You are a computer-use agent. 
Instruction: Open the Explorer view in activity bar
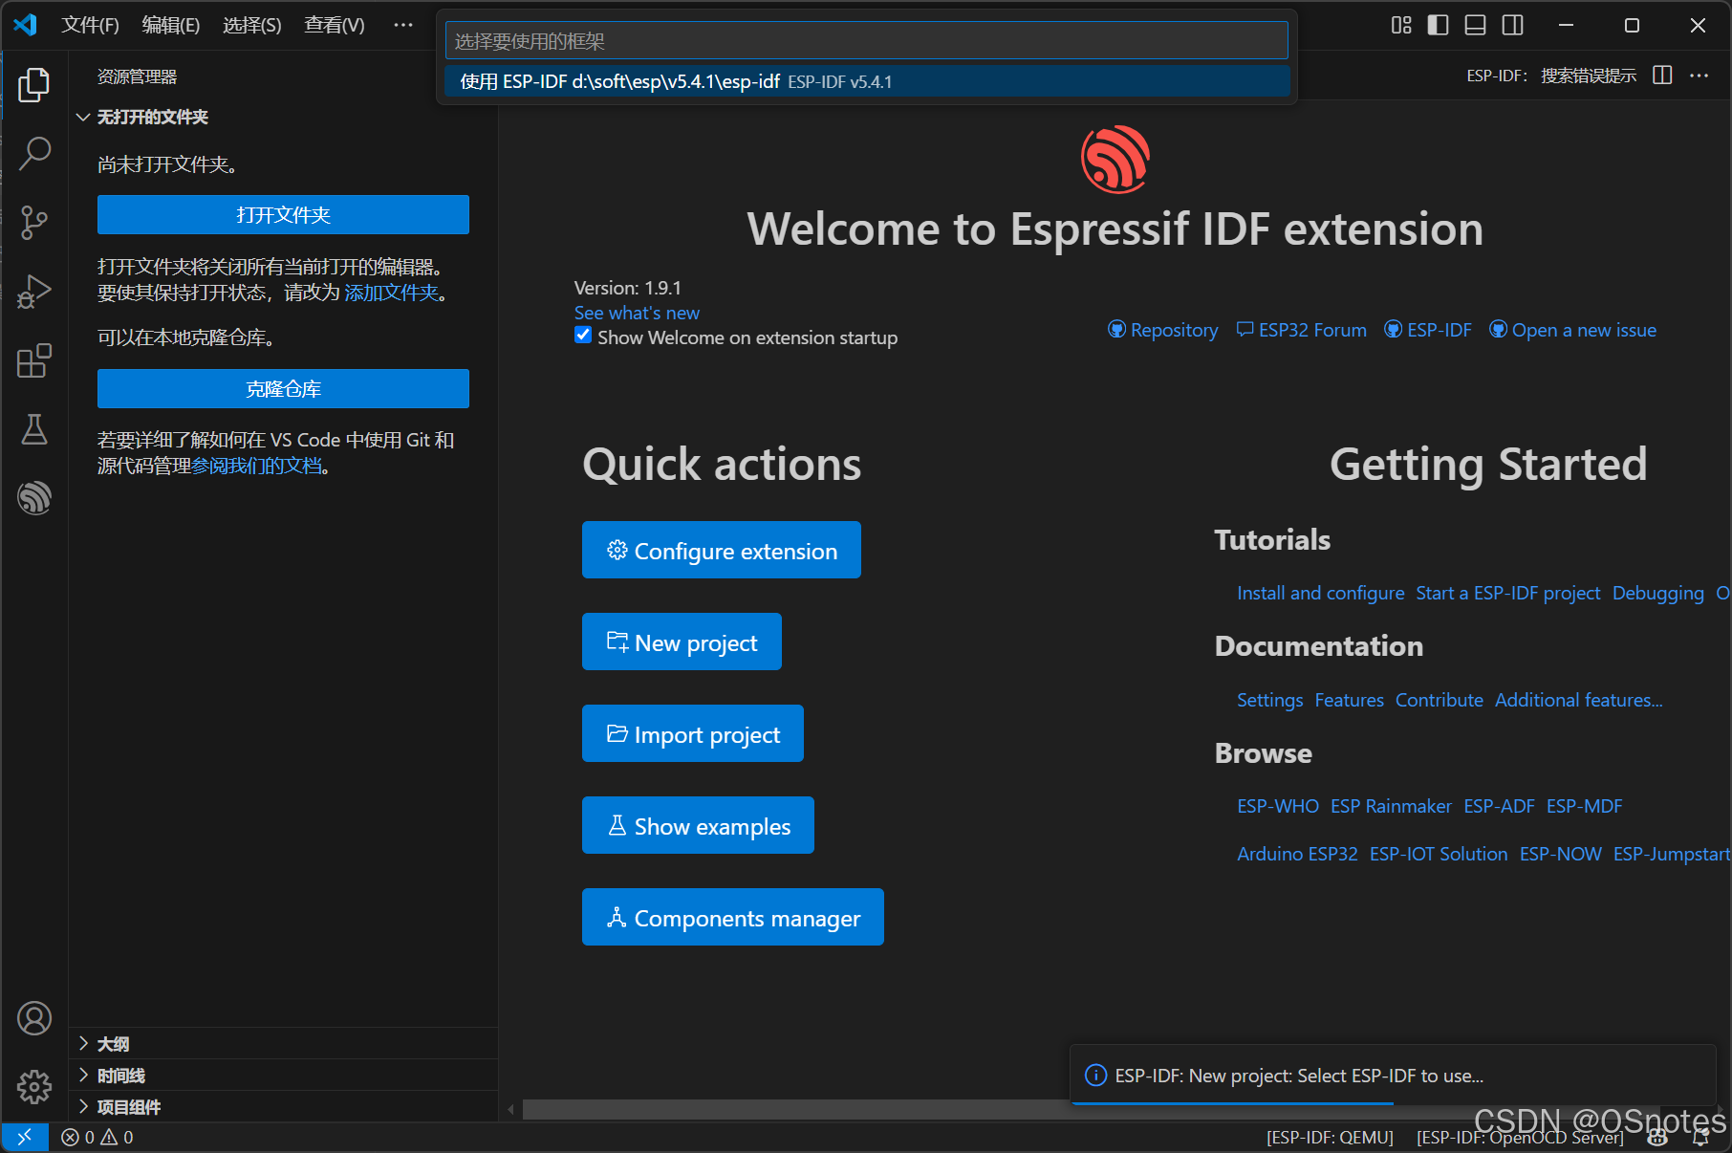coord(34,85)
